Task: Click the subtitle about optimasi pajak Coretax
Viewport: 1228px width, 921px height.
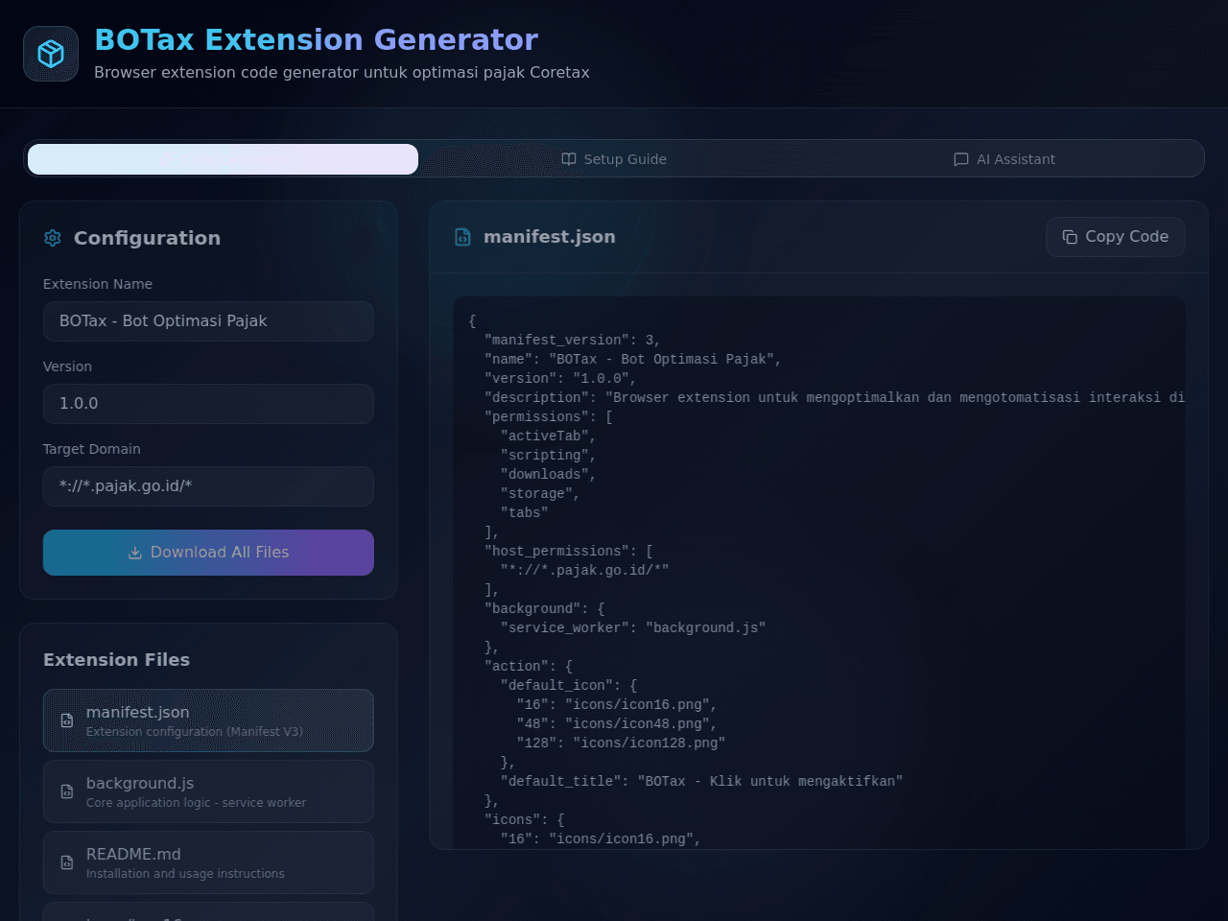Action: (x=342, y=73)
